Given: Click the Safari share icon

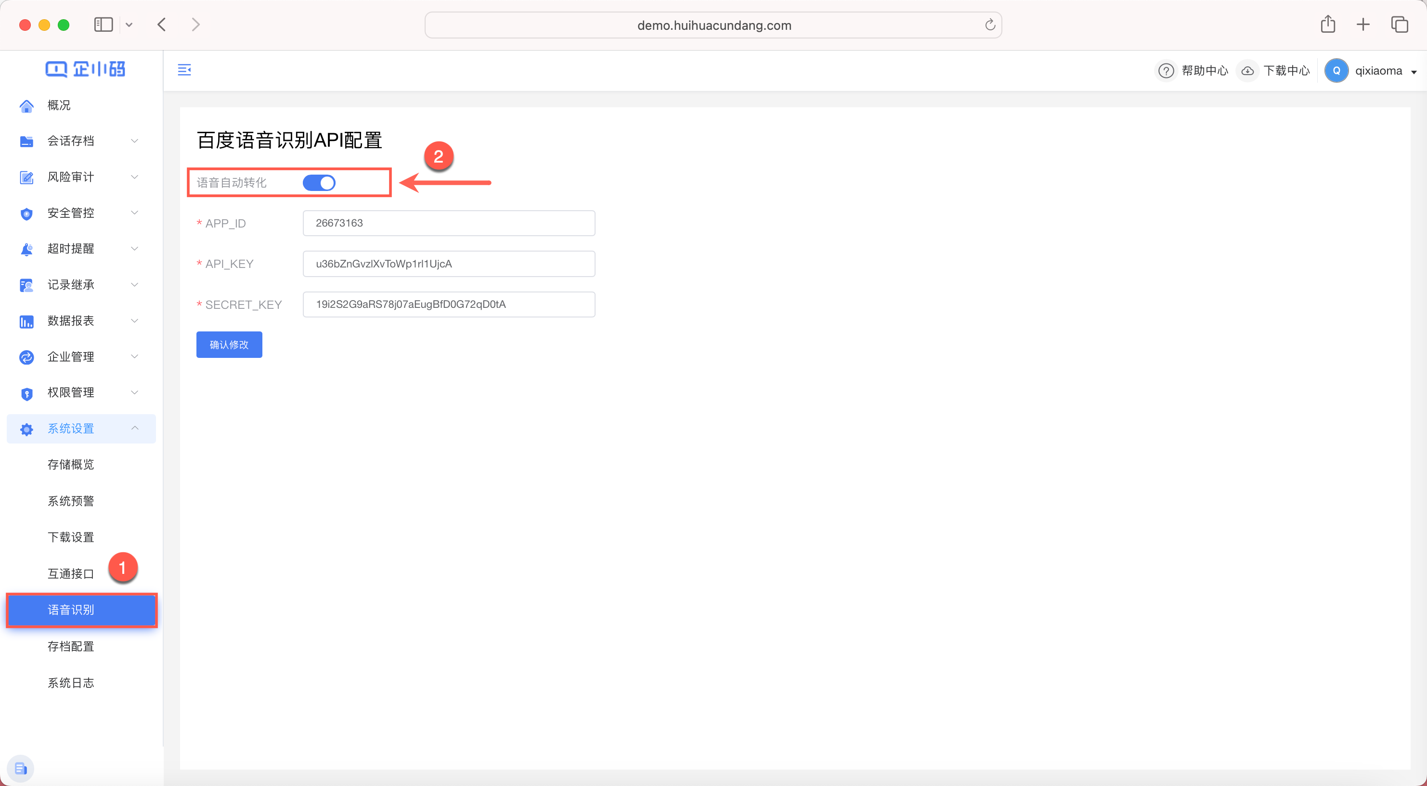Looking at the screenshot, I should (1328, 25).
